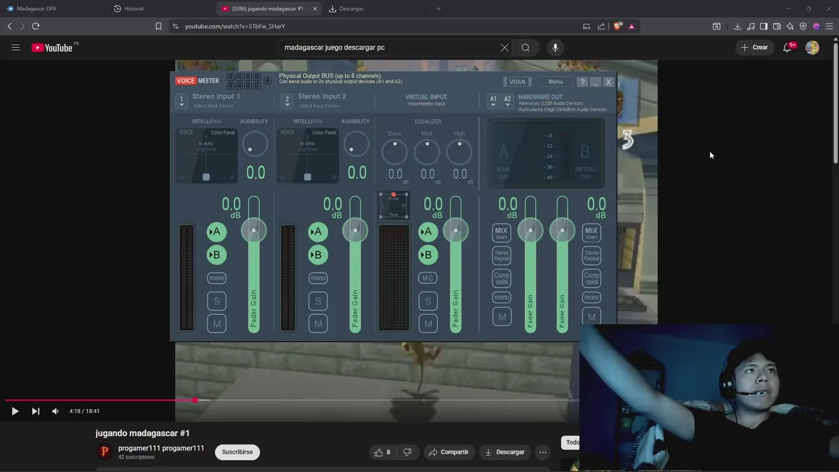Play the video
This screenshot has height=472, width=839.
(x=15, y=411)
